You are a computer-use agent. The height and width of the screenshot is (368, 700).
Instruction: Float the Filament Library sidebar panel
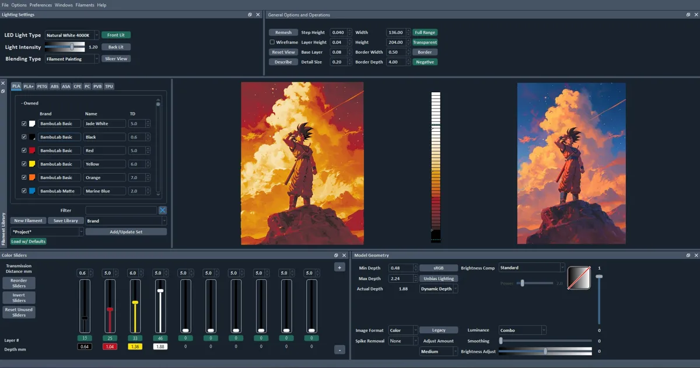pos(3,91)
